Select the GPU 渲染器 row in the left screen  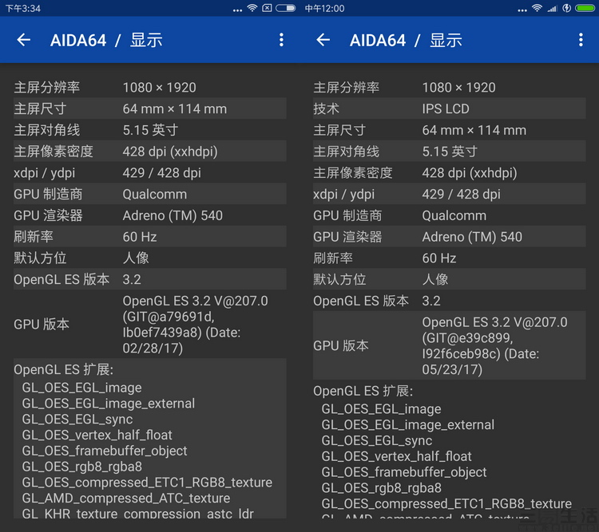150,215
